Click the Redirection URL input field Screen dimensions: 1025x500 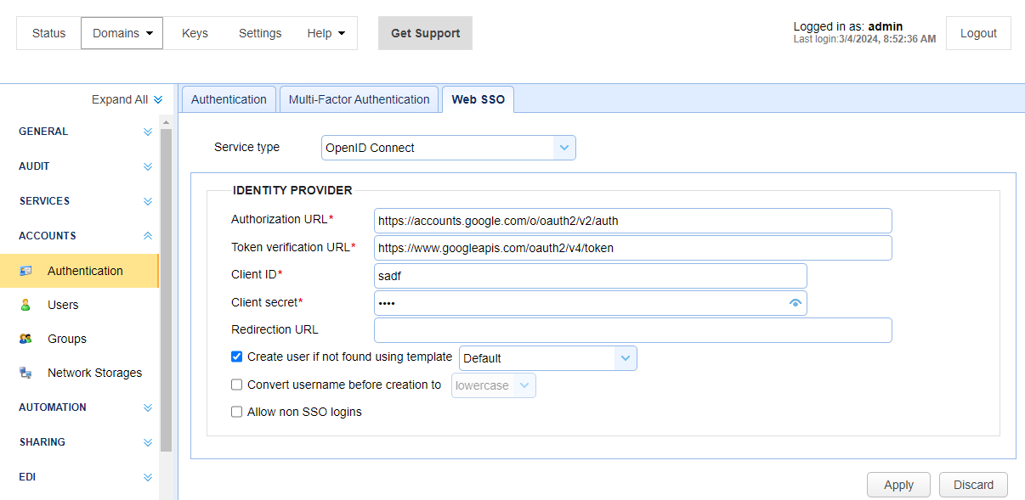(632, 330)
